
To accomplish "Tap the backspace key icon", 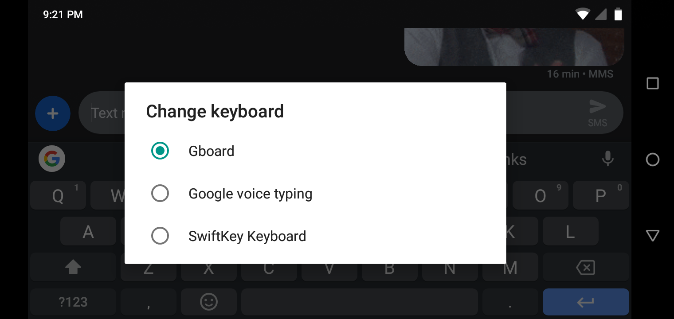I will point(585,267).
